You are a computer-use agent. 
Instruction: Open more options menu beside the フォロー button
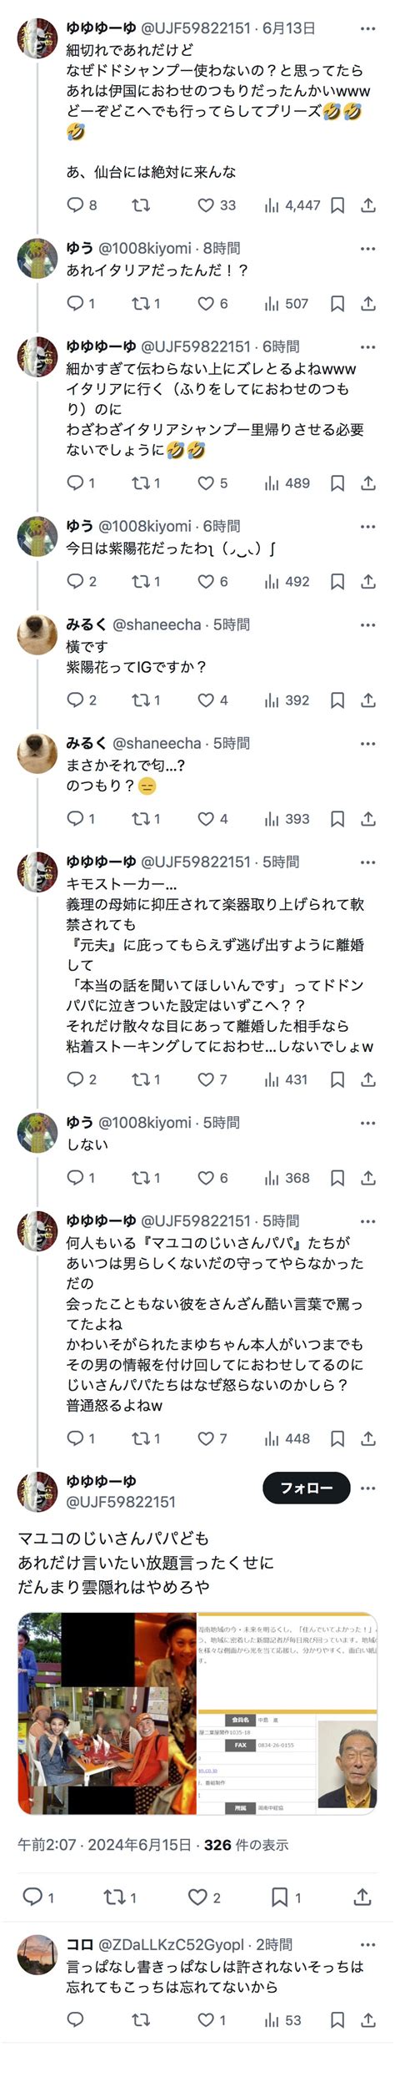pyautogui.click(x=368, y=1488)
